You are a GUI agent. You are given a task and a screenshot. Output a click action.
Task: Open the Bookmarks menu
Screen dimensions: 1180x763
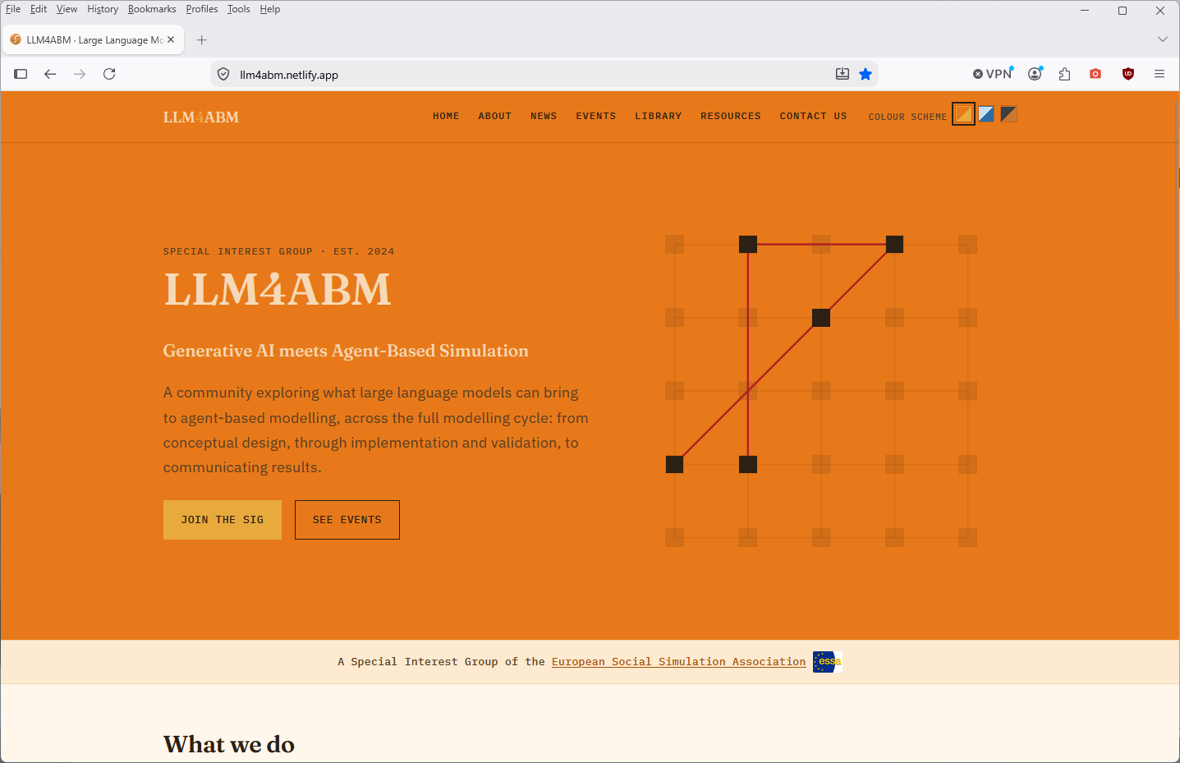(x=152, y=9)
